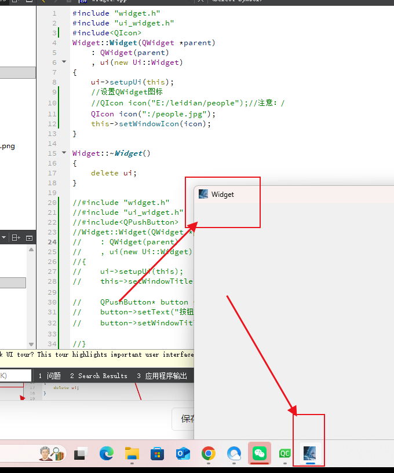Open the '2 Search Results' output tab
The height and width of the screenshot is (473, 394).
[x=99, y=376]
